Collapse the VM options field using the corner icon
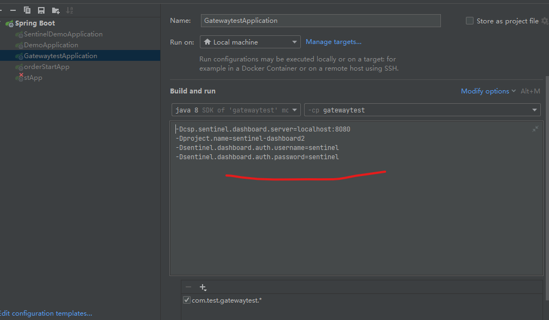Viewport: 549px width, 320px height. tap(535, 129)
